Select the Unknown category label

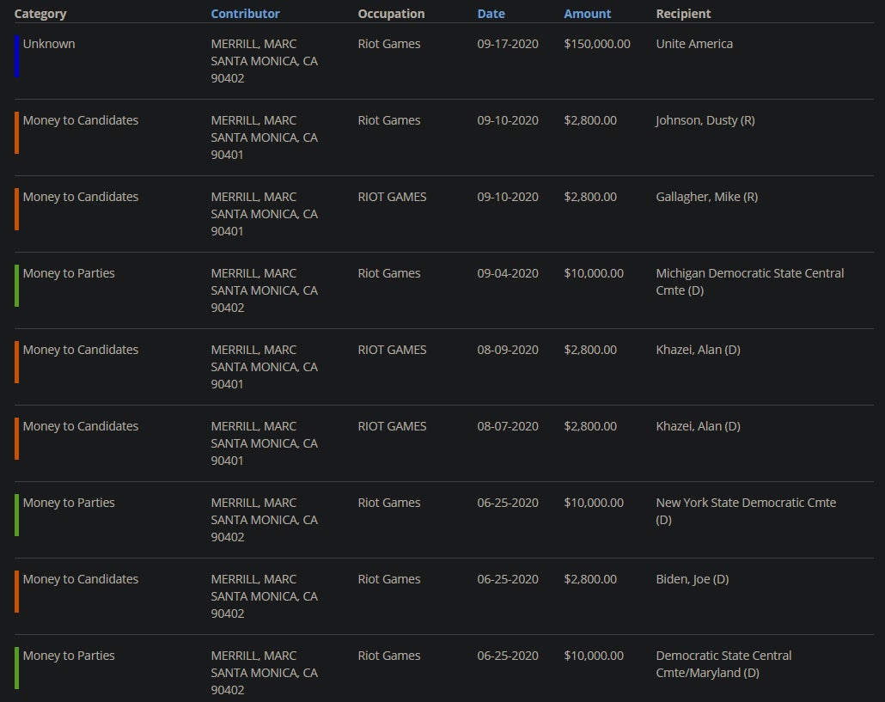(x=49, y=44)
